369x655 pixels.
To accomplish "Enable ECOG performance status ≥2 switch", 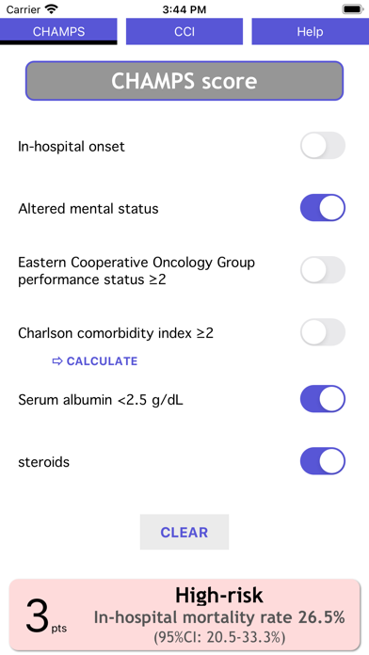I will click(323, 270).
